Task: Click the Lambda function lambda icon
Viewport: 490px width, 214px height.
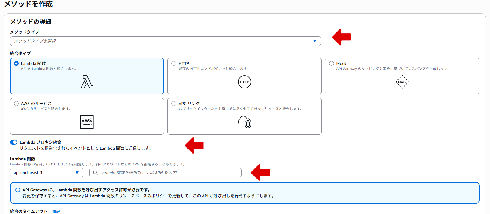Action: pos(87,82)
